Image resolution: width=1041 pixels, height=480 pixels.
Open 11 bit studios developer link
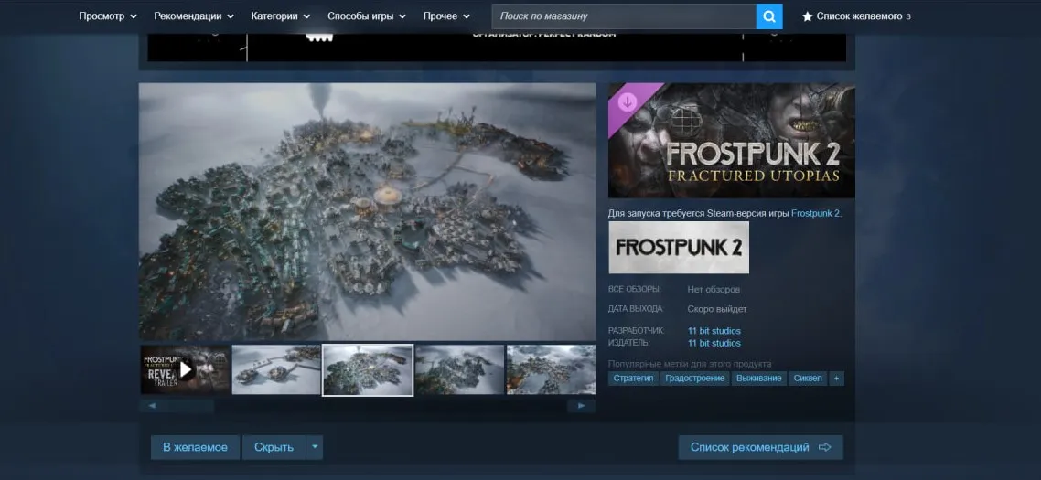click(x=714, y=331)
